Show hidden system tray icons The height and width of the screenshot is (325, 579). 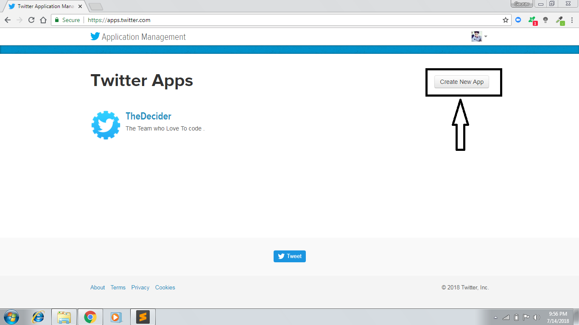point(495,317)
